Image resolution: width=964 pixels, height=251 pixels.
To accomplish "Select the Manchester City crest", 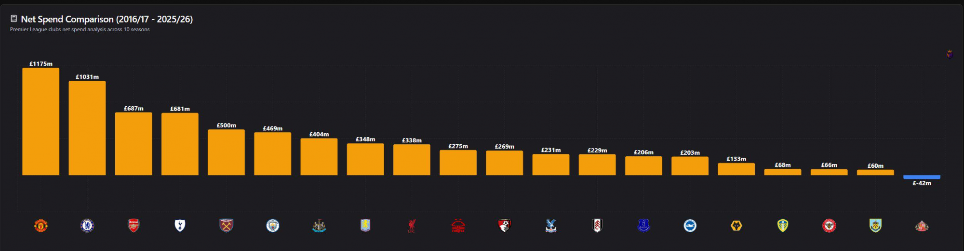I will click(x=273, y=226).
